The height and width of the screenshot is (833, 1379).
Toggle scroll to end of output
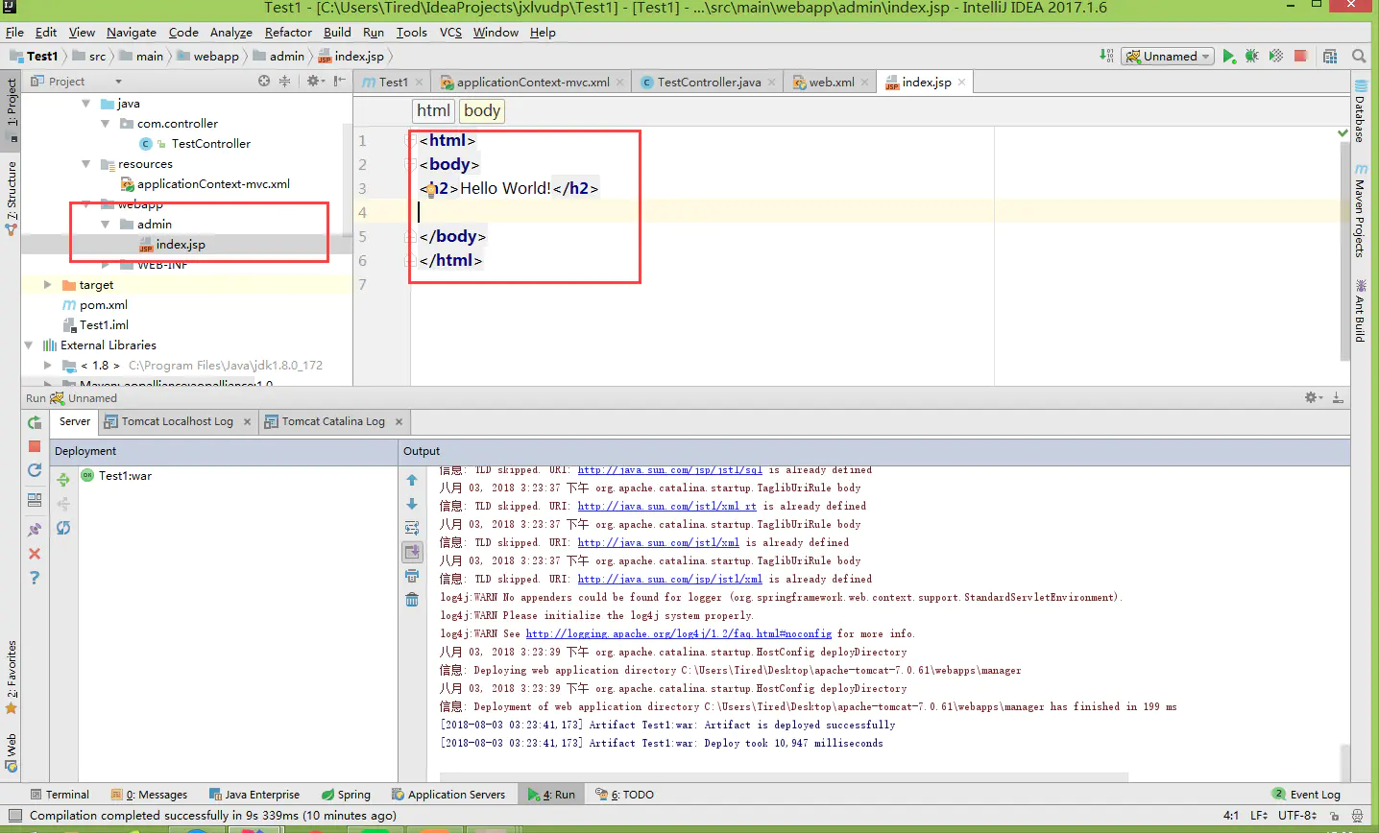[x=412, y=552]
